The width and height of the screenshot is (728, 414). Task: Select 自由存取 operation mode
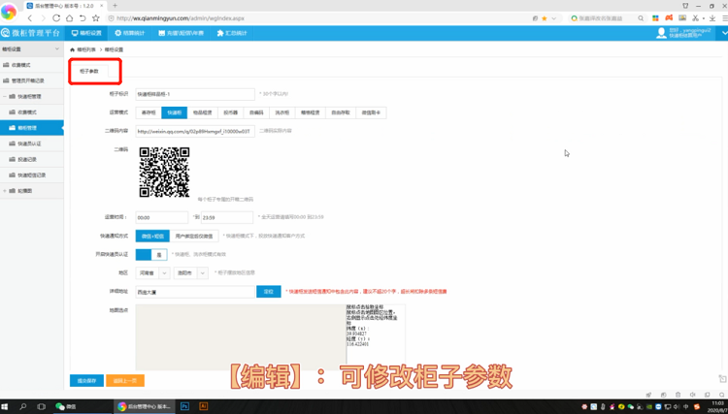coord(341,112)
